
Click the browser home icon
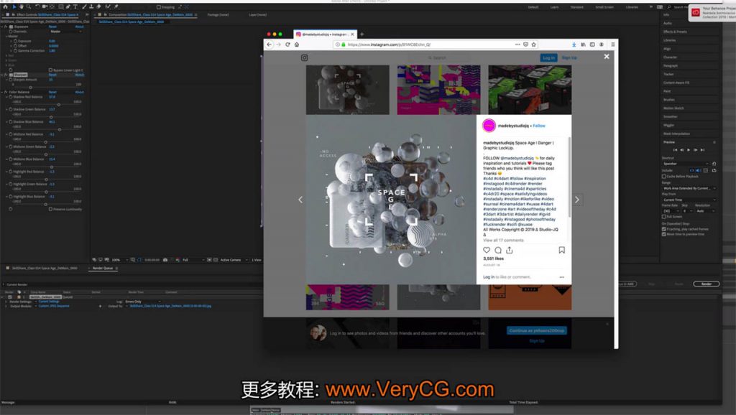(x=297, y=45)
